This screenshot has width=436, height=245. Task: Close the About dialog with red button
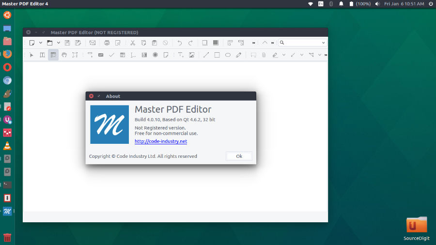pyautogui.click(x=91, y=96)
